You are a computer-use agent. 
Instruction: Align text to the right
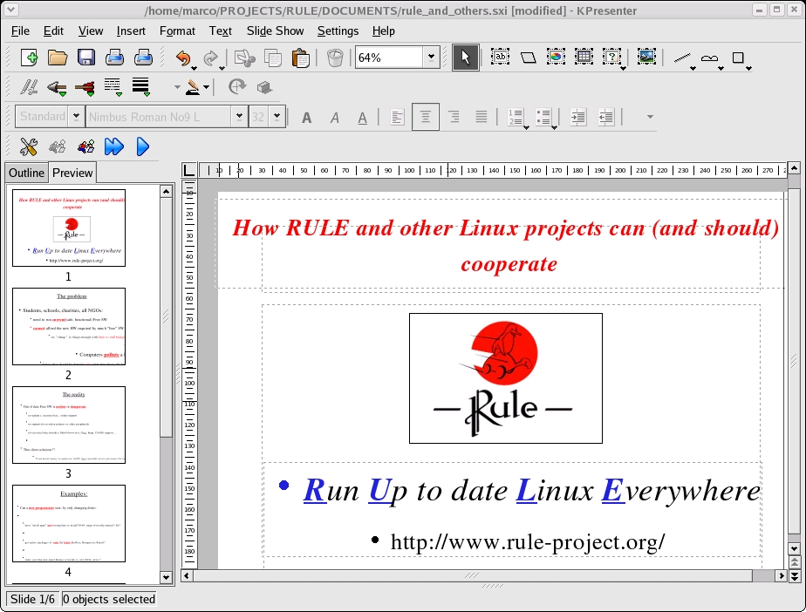click(454, 117)
